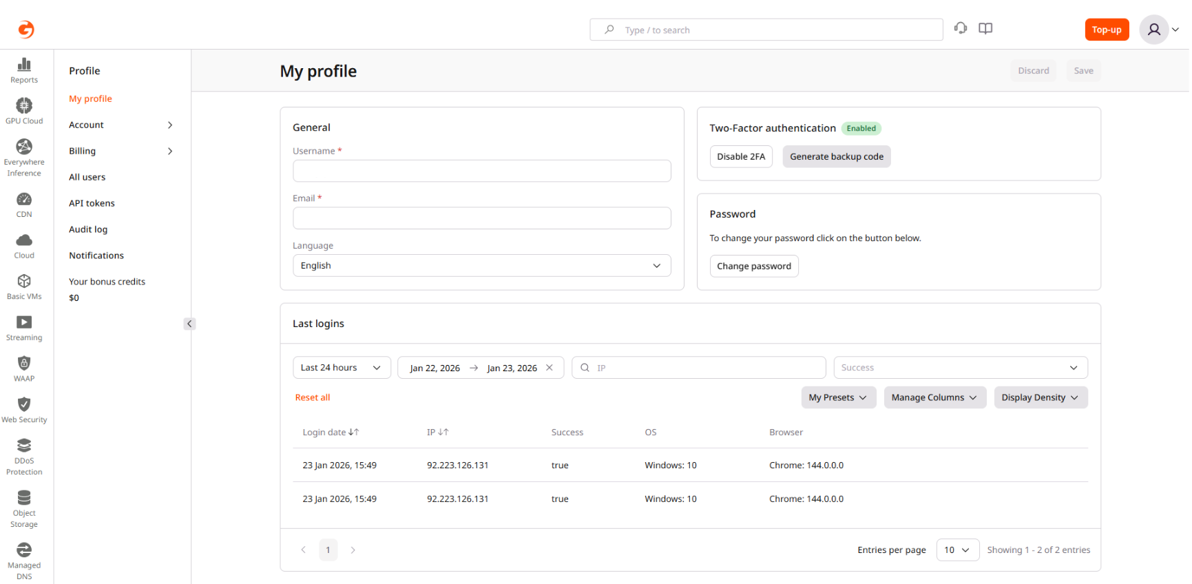The width and height of the screenshot is (1192, 584).
Task: Click the Save button
Action: 1083,70
